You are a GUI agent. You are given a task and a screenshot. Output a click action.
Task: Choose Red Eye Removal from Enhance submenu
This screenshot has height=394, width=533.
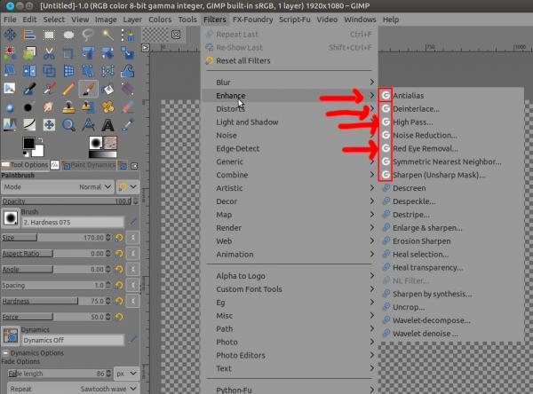(426, 148)
